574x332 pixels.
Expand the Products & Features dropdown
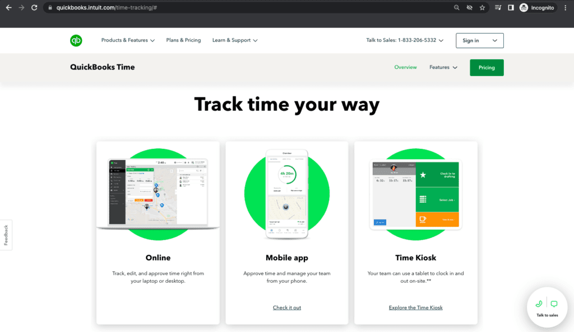point(128,40)
